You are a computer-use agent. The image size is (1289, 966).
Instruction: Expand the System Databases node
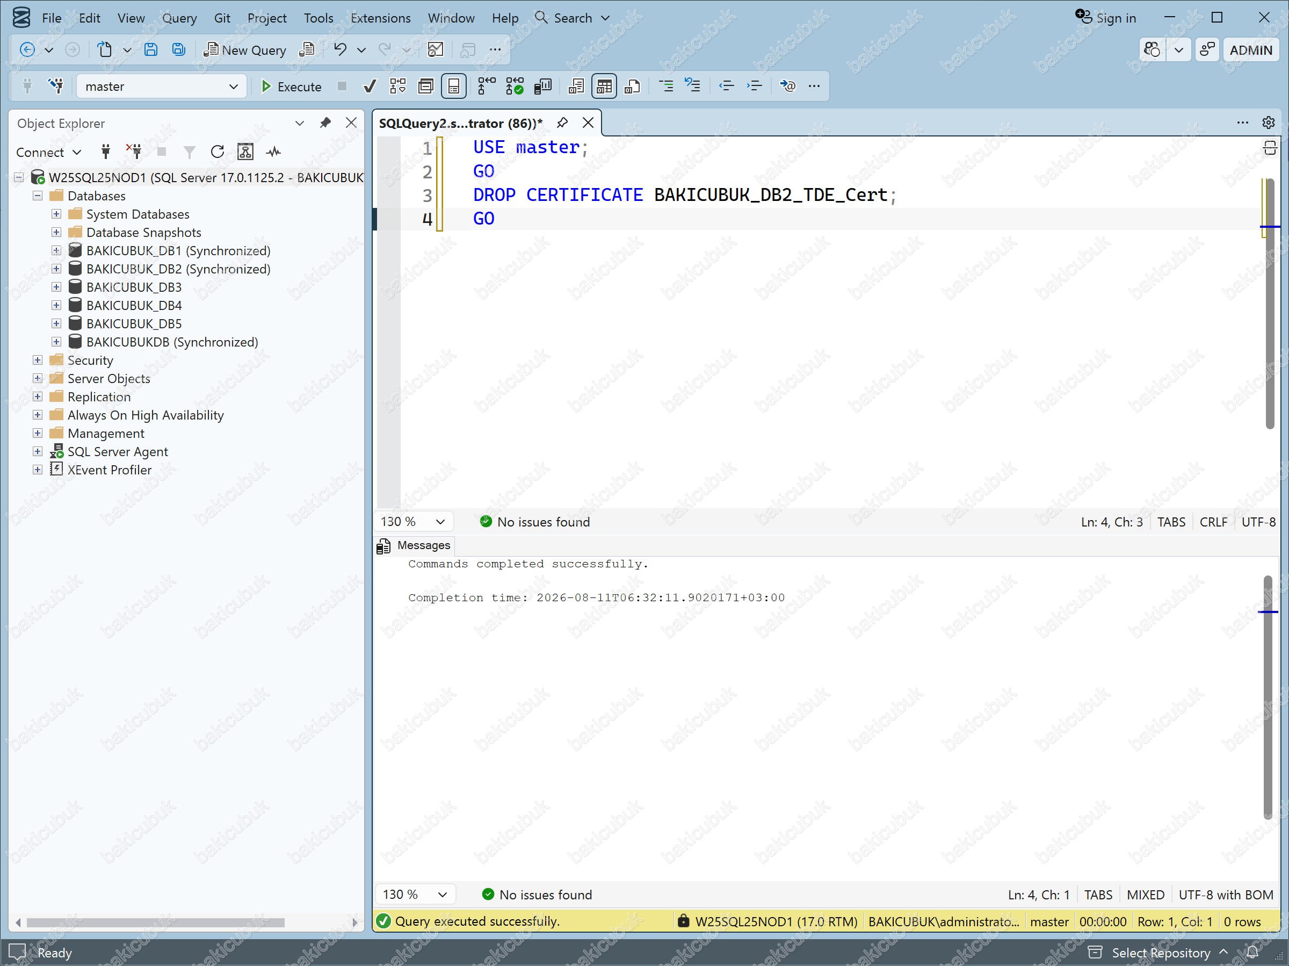pyautogui.click(x=56, y=214)
